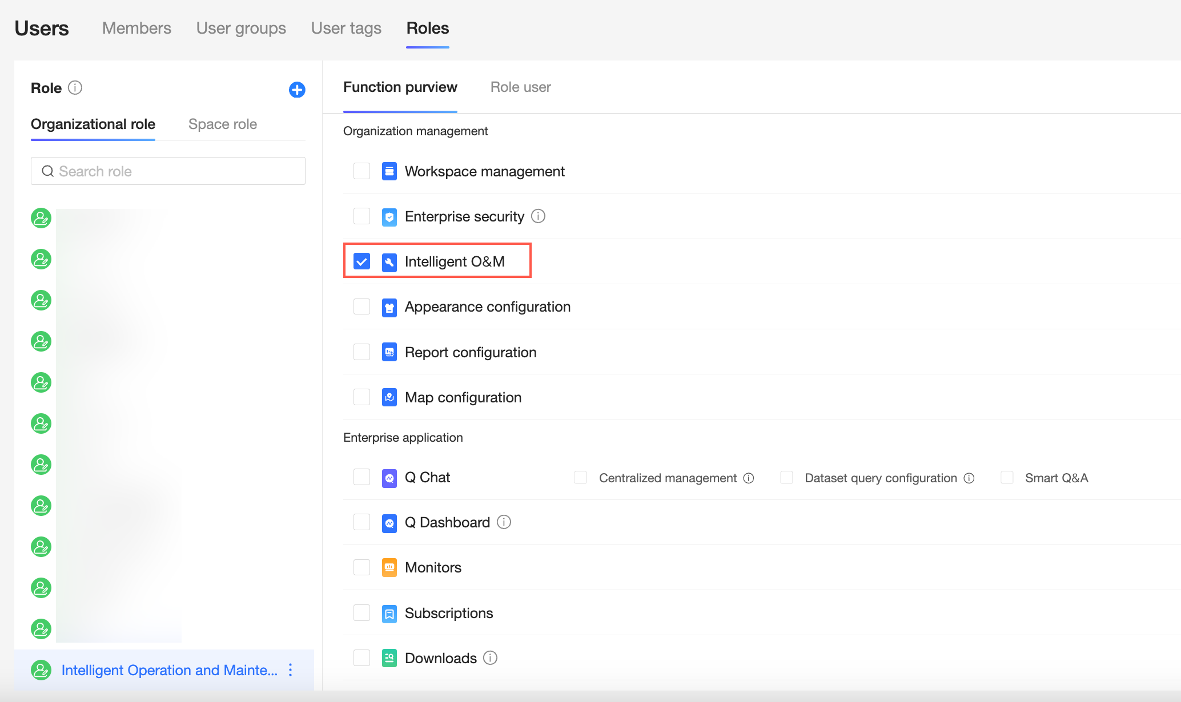Click the orange Monitors icon

(389, 567)
